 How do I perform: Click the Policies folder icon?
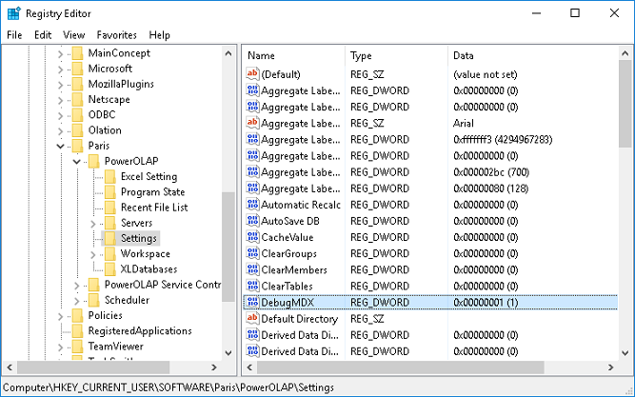pyautogui.click(x=77, y=315)
